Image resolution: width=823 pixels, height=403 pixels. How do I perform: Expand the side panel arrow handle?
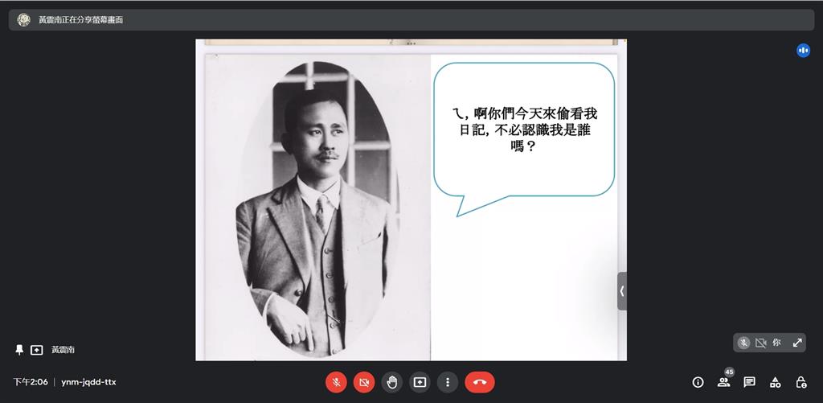click(622, 291)
